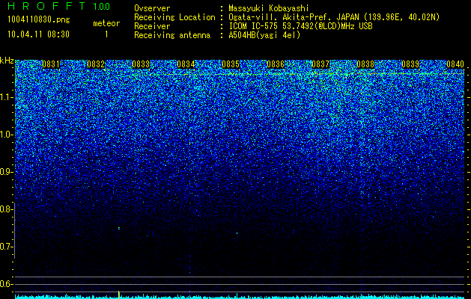The width and height of the screenshot is (471, 299).
Task: Click the 0834 time marker
Action: [x=186, y=64]
